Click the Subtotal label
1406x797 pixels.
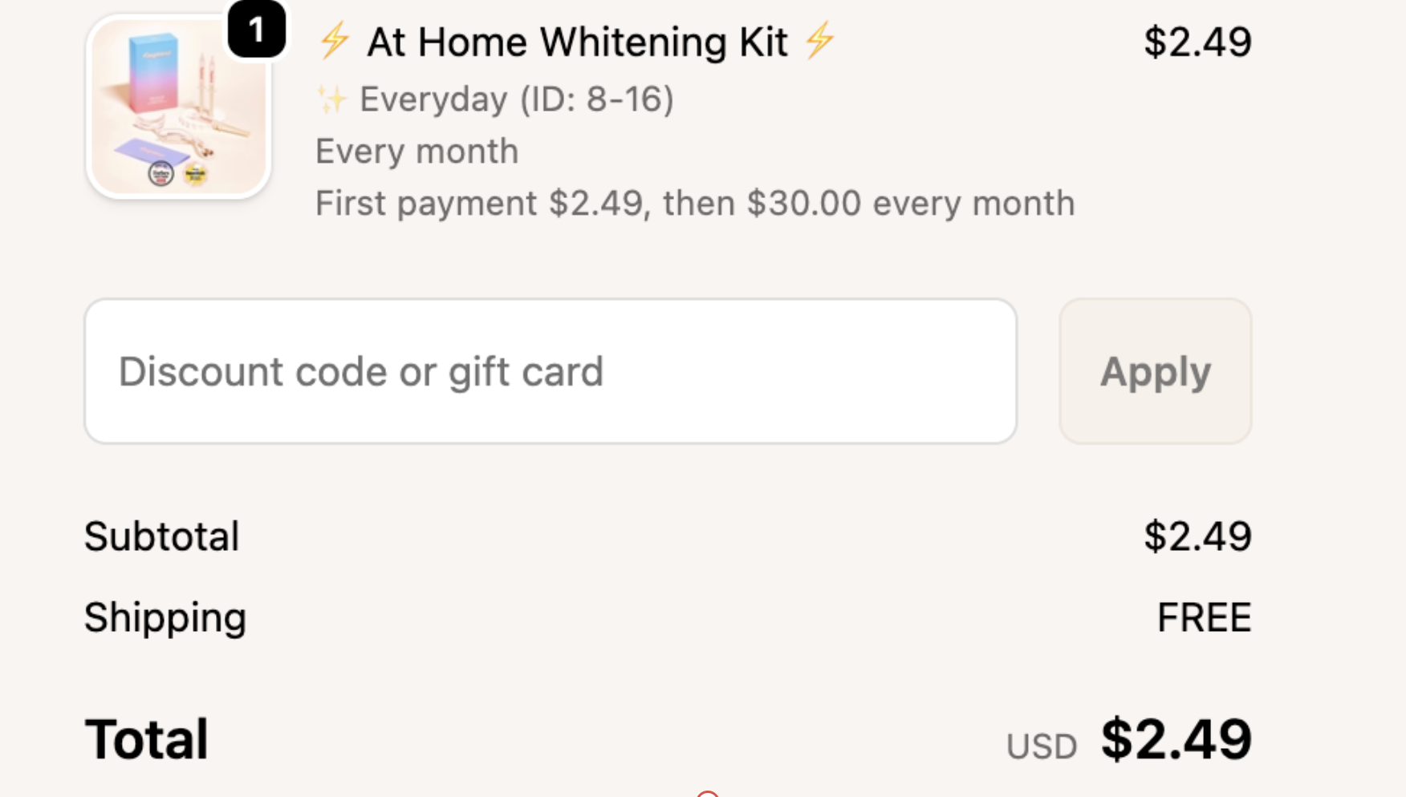161,536
